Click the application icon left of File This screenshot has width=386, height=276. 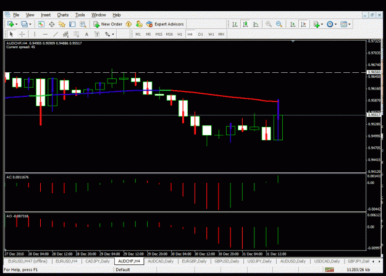click(x=7, y=15)
